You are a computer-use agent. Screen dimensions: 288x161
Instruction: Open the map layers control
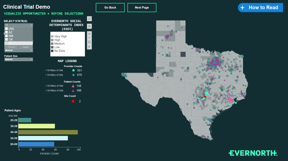click(x=89, y=26)
